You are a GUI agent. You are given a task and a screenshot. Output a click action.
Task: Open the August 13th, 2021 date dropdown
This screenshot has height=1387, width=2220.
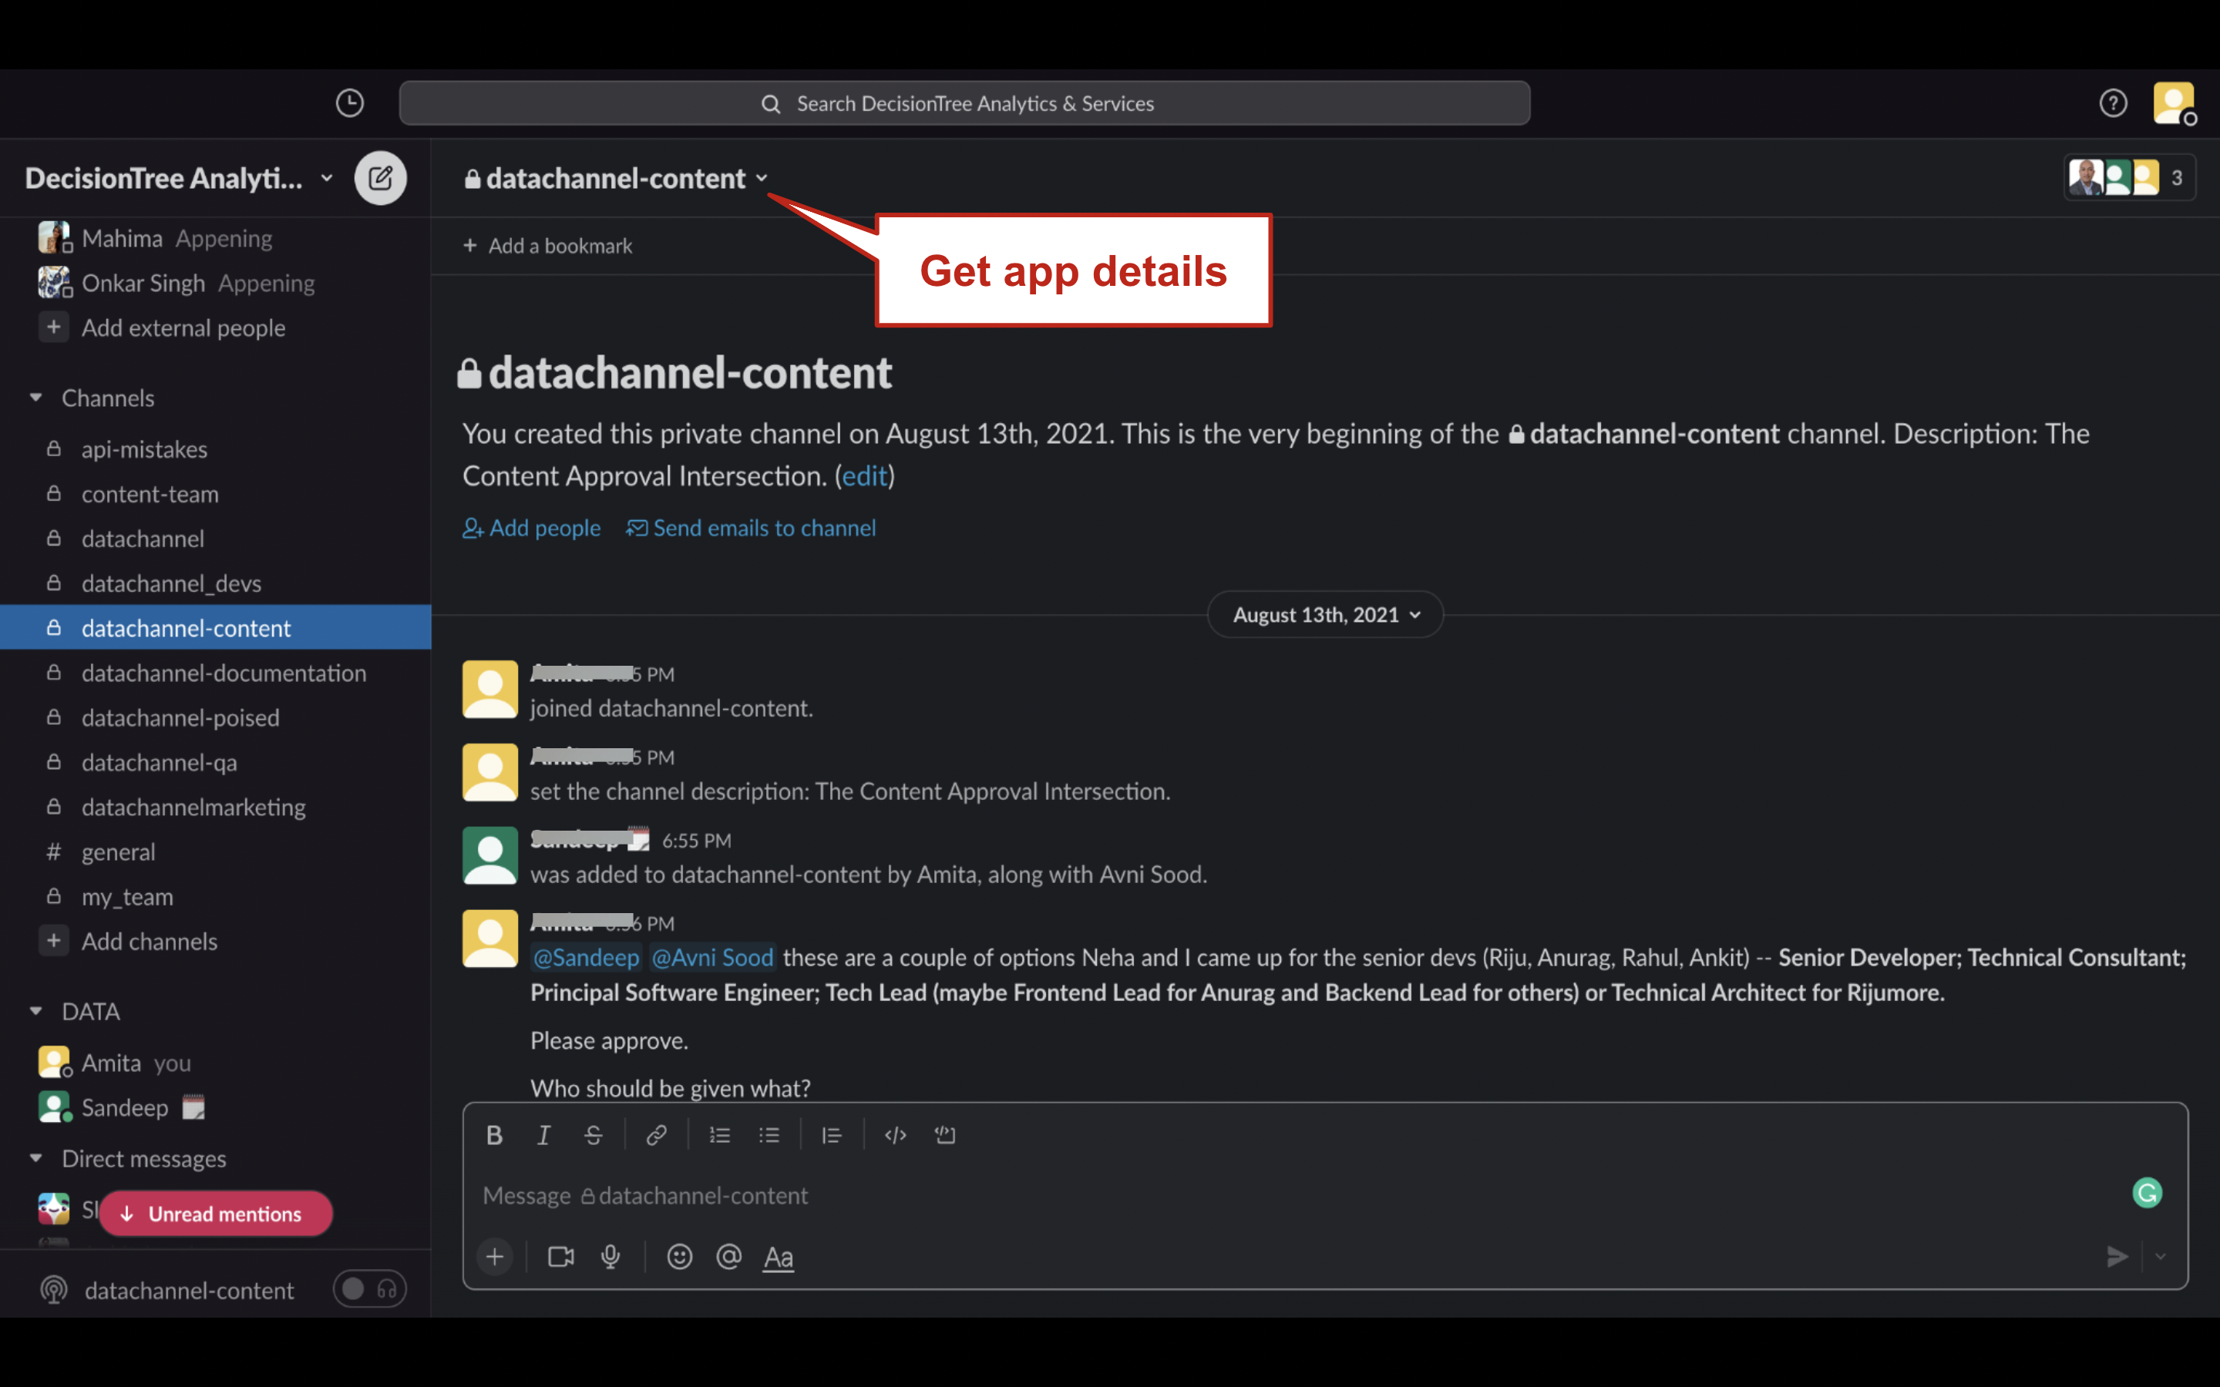1326,615
